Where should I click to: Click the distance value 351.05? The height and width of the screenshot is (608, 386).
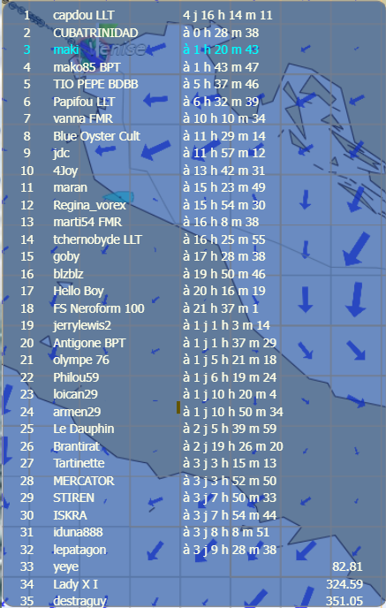(x=344, y=601)
